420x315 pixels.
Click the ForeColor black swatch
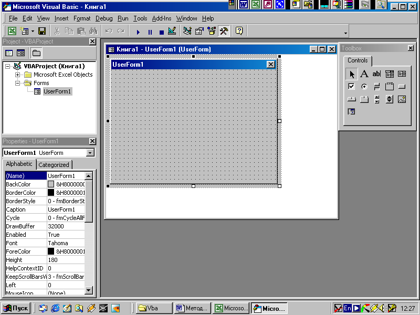(50, 251)
